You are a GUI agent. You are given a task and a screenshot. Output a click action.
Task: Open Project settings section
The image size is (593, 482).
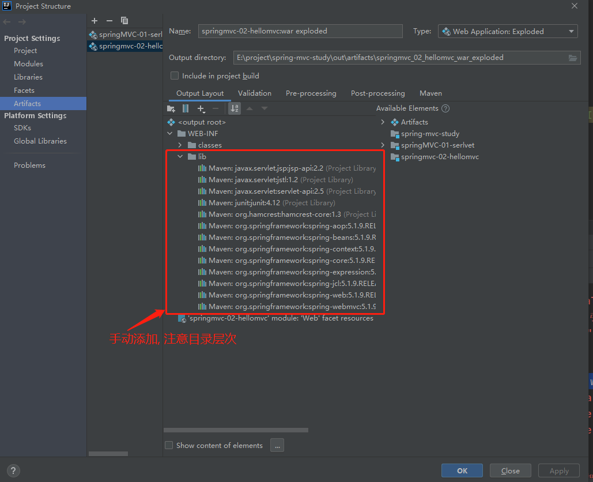point(25,51)
